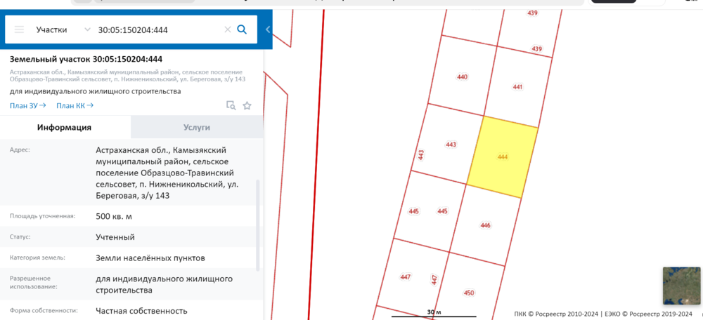Click the info panel vertical scrollbar

tap(258, 225)
